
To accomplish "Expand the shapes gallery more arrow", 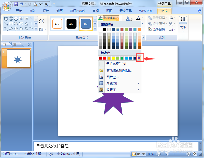I will coord(36,29).
